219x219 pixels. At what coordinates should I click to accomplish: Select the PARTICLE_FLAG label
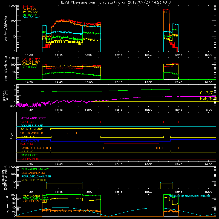tap(31, 148)
